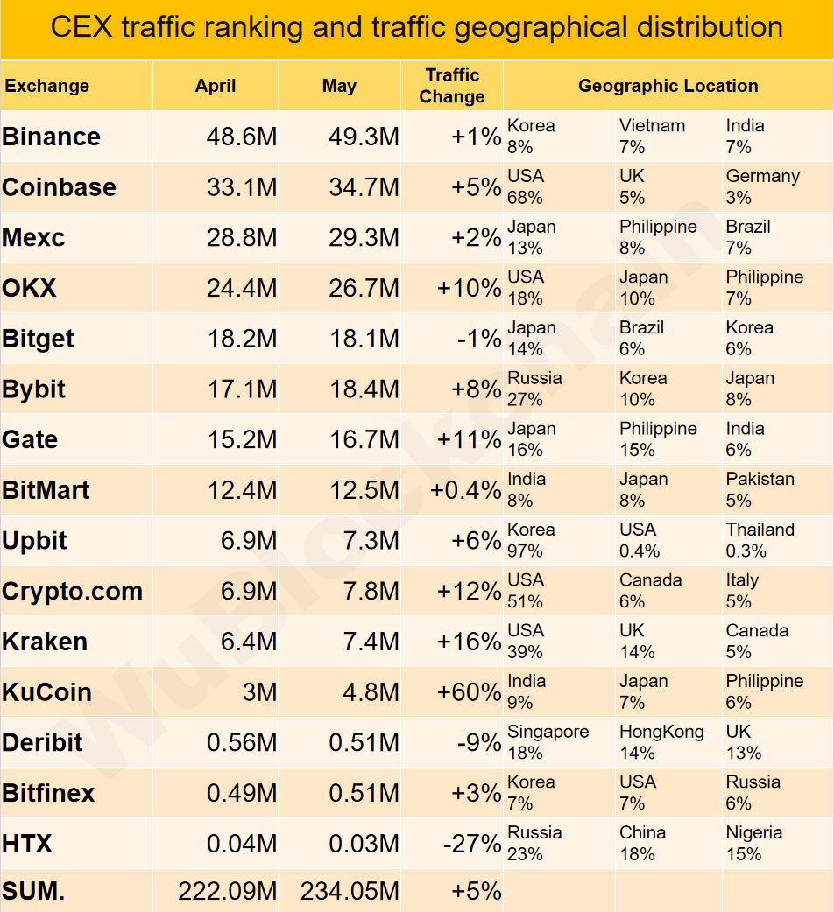Click the Upbit Korea 97% cell

click(x=559, y=540)
